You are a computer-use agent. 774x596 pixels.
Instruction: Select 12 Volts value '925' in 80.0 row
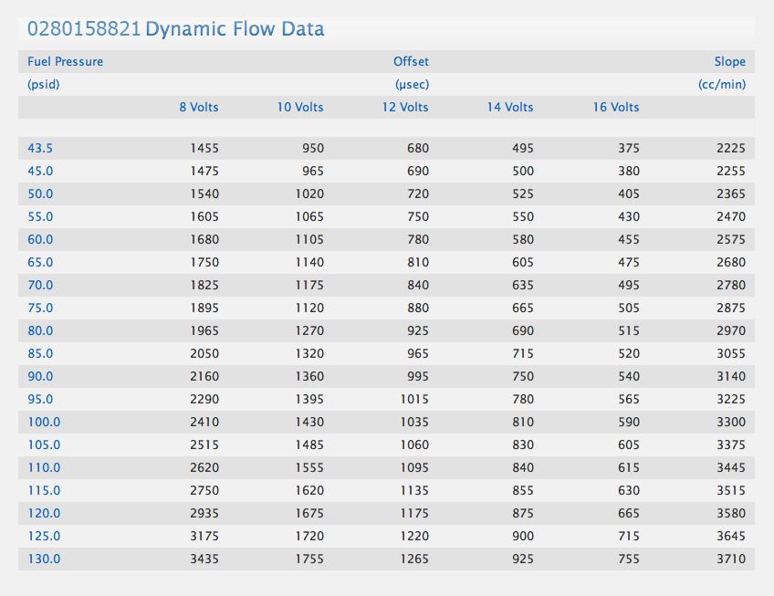click(x=418, y=330)
